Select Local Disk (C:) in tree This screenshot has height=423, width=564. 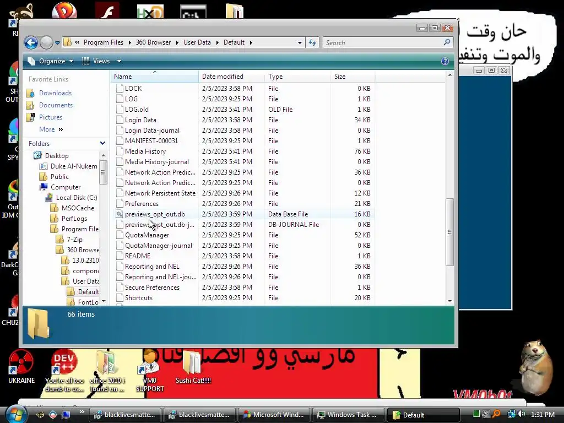(x=76, y=198)
